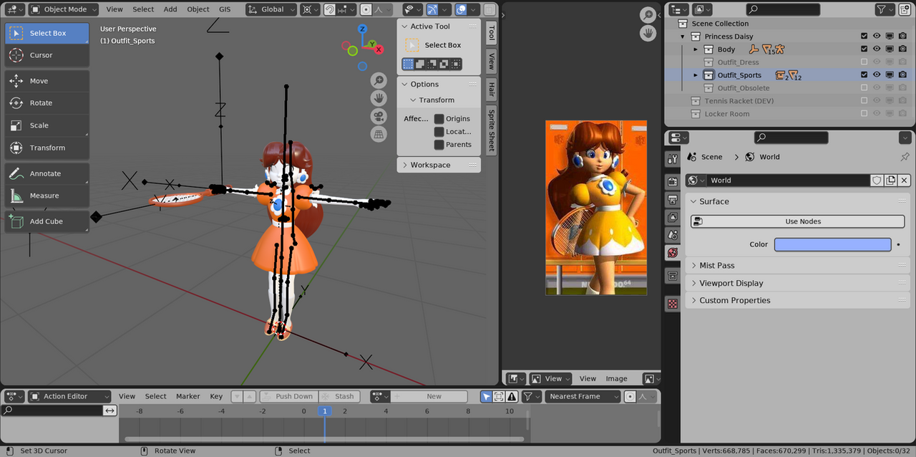Open the Marker menu in Action Editor

coord(188,397)
